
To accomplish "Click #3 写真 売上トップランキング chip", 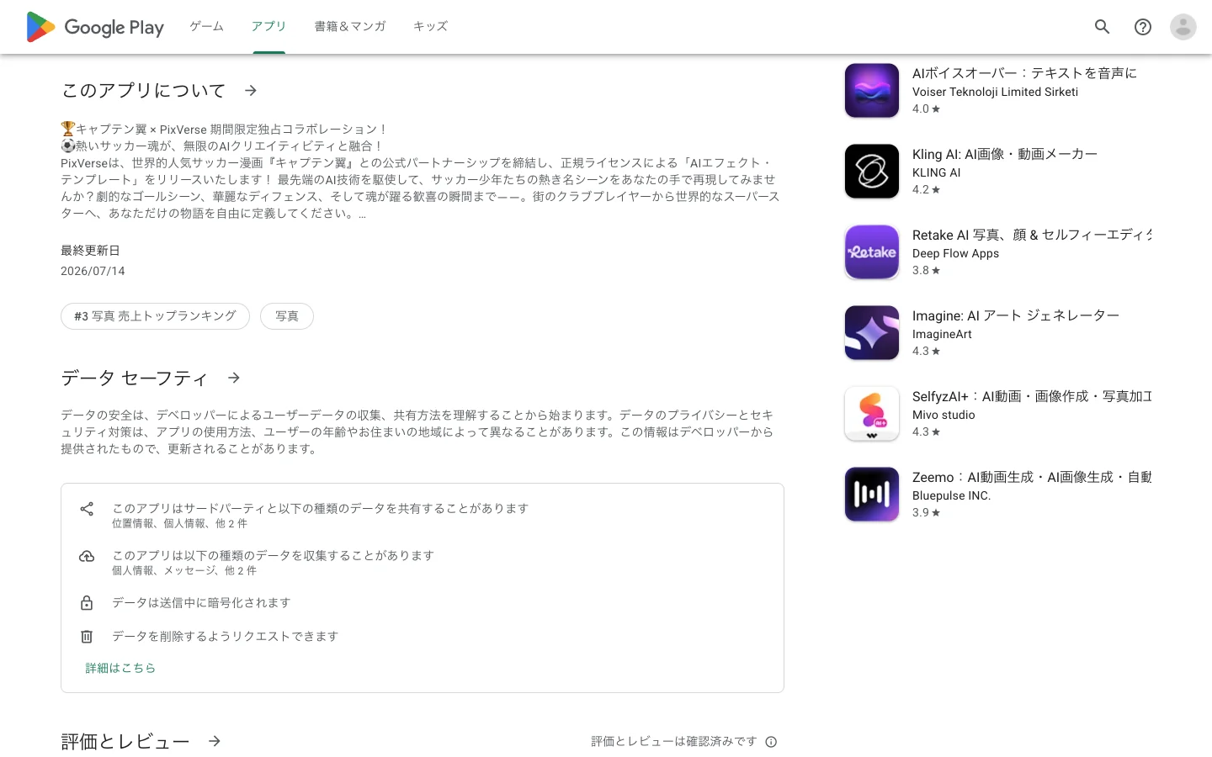I will [155, 316].
